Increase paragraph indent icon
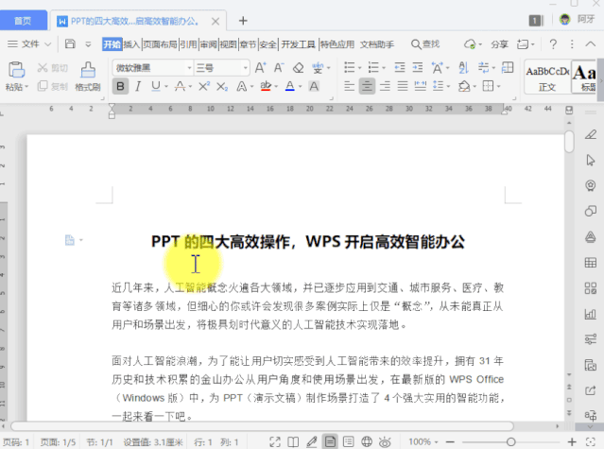This screenshot has height=449, width=604. point(418,68)
